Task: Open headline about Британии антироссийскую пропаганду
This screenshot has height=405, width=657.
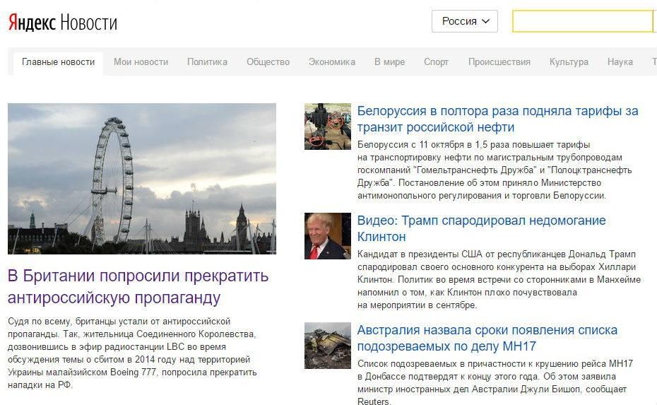Action: [x=138, y=287]
